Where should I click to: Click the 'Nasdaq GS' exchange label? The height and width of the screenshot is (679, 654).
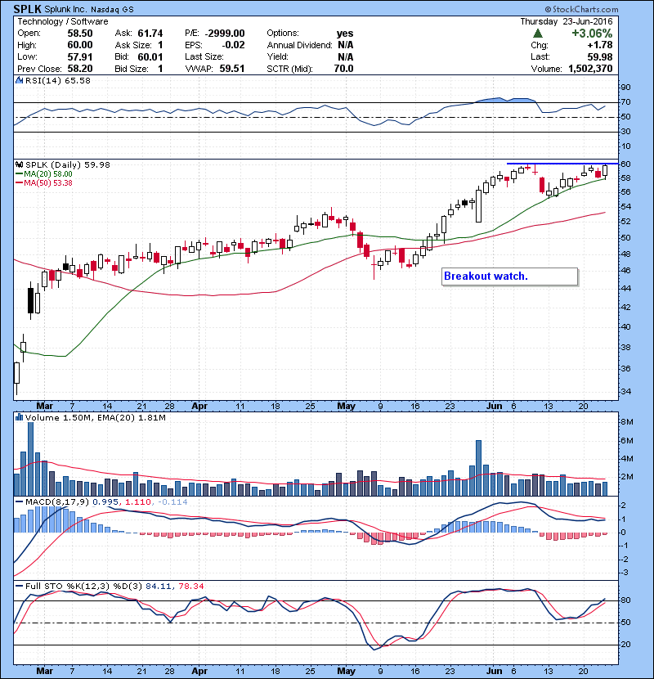click(113, 10)
